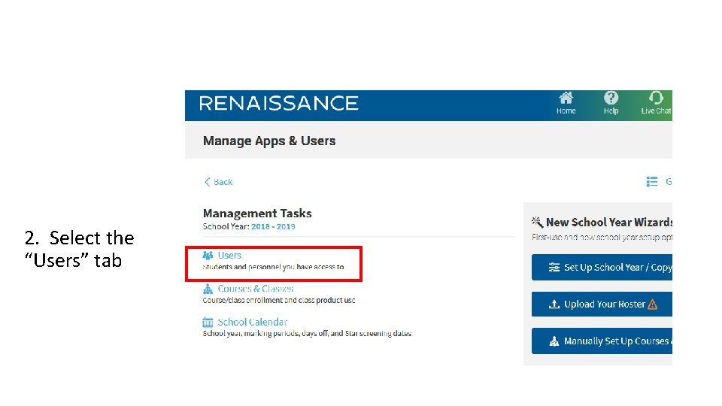Open the Courses & Classes link

pyautogui.click(x=256, y=289)
